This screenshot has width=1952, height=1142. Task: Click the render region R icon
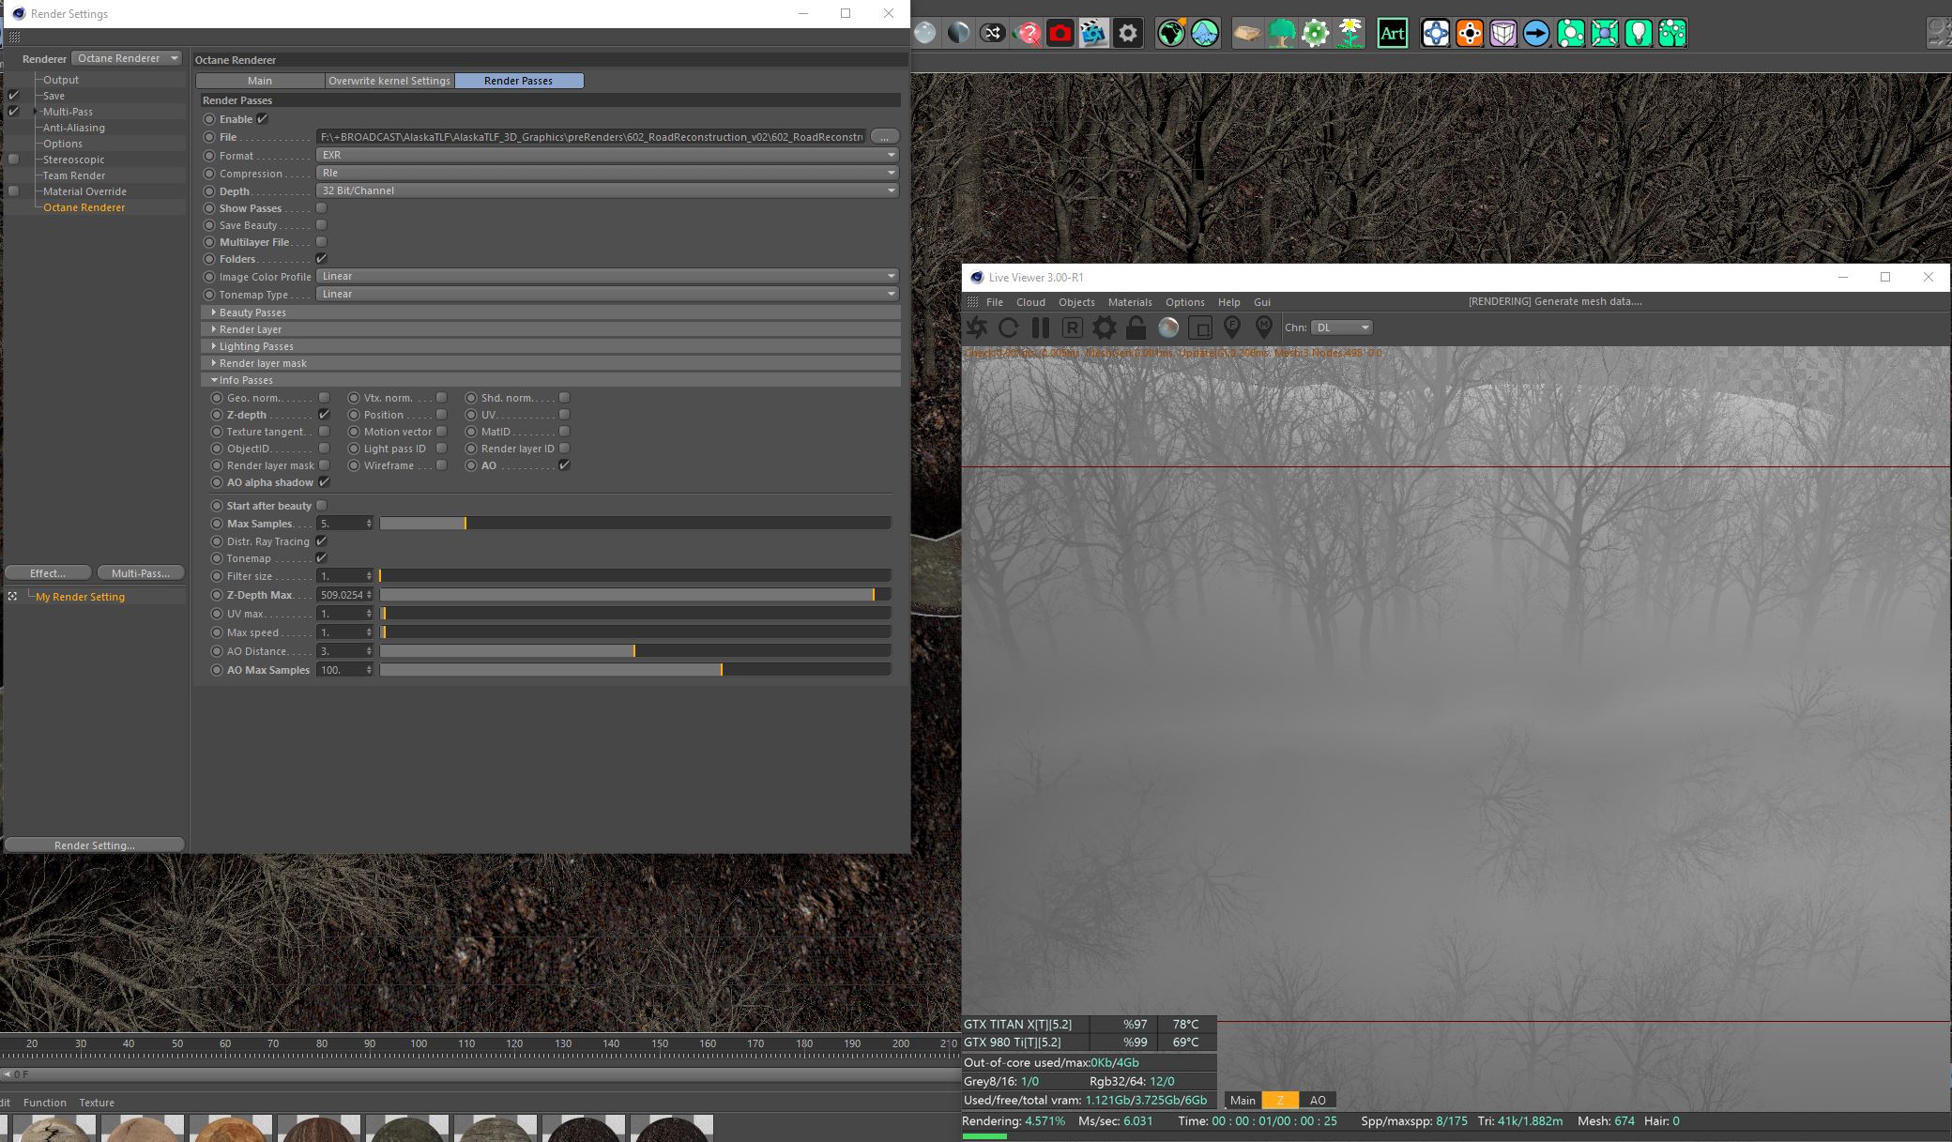pos(1072,327)
